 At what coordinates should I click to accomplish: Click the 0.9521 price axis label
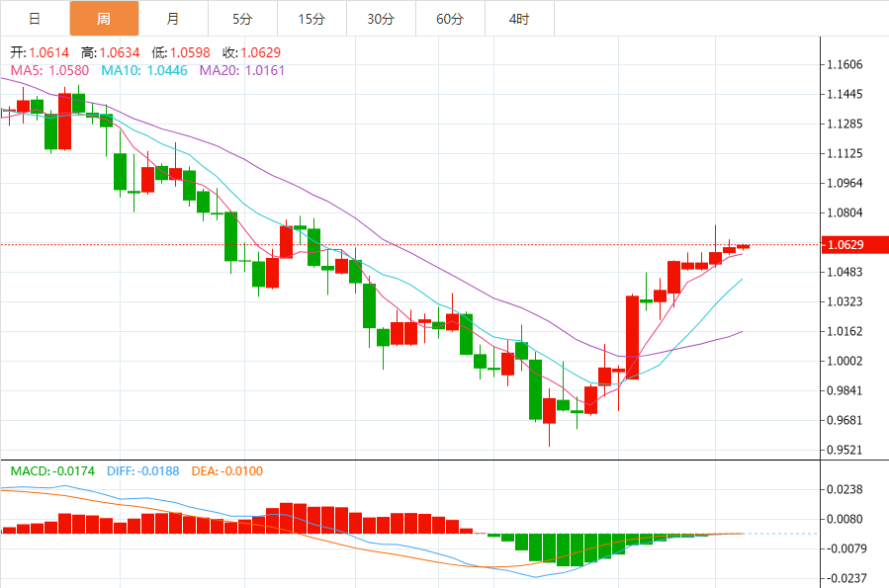click(845, 450)
